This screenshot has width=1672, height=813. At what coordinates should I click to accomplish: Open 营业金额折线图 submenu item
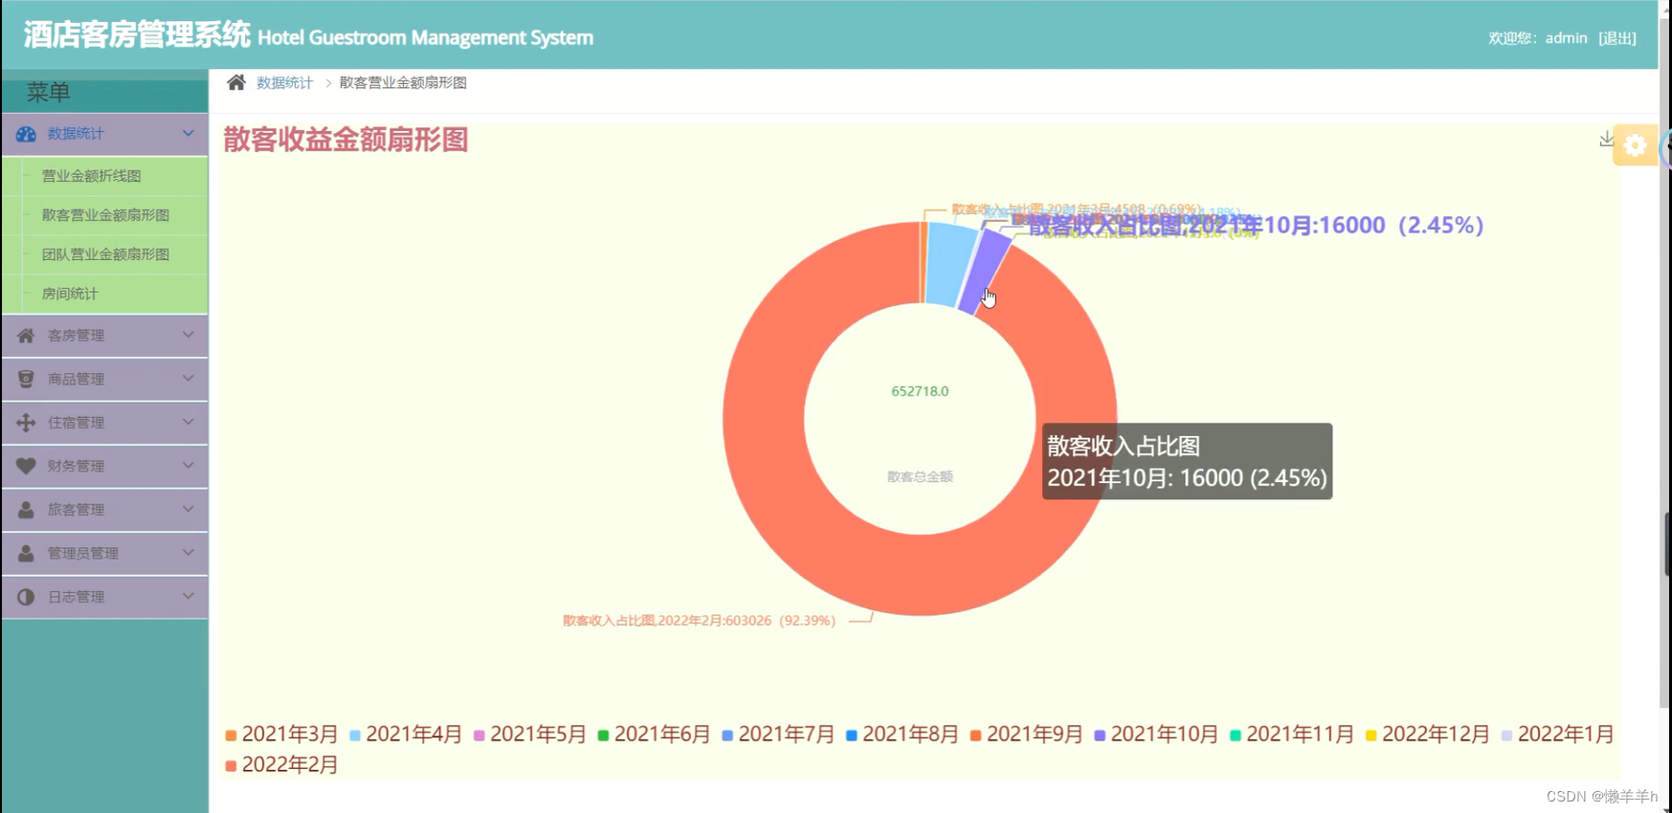pos(105,176)
